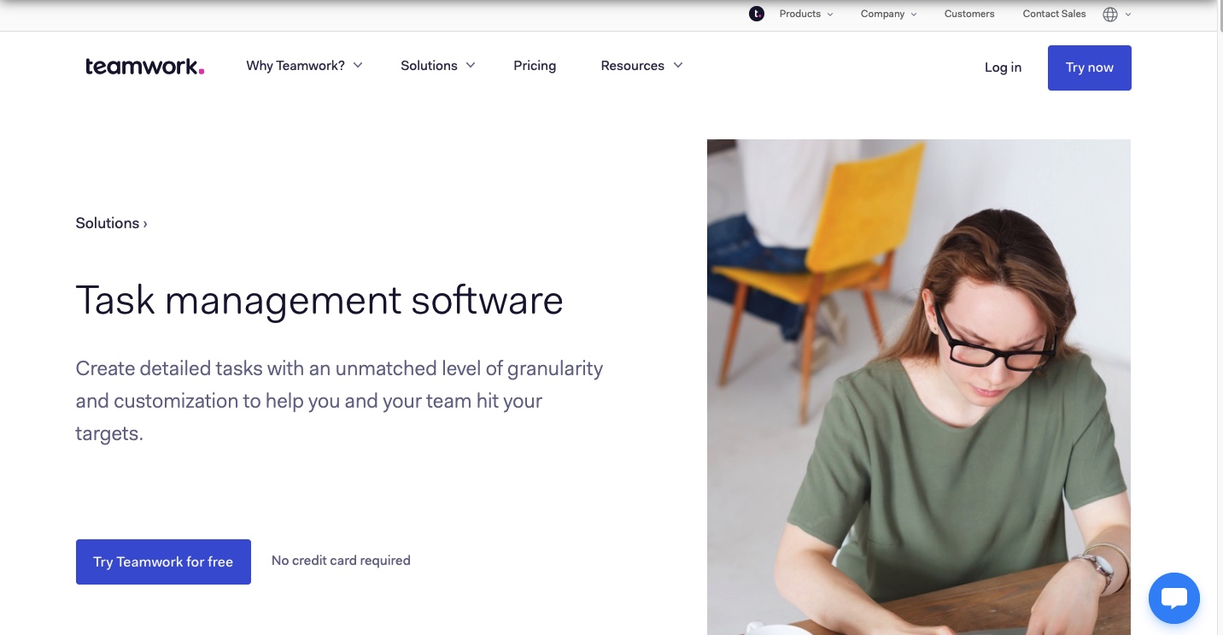Image resolution: width=1223 pixels, height=635 pixels.
Task: Go home via the teamwork. logo
Action: [144, 67]
